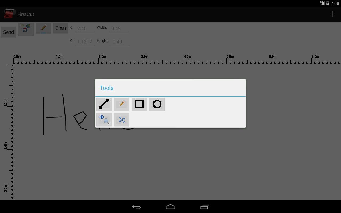
Task: Tap the pencil tool button in top toolbar
Action: point(43,28)
